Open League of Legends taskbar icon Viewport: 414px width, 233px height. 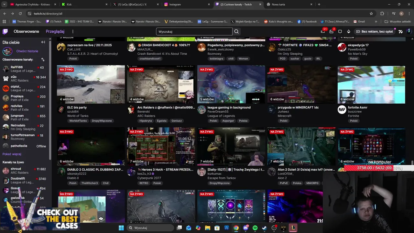293,228
